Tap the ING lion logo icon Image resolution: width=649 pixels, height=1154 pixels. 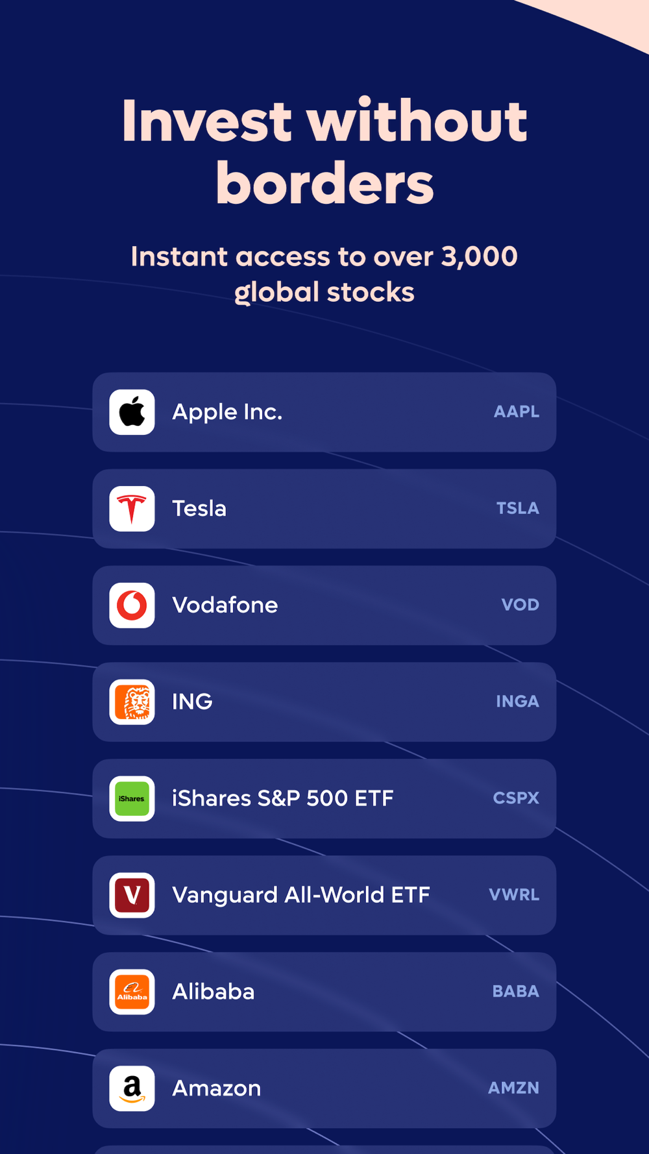[132, 702]
